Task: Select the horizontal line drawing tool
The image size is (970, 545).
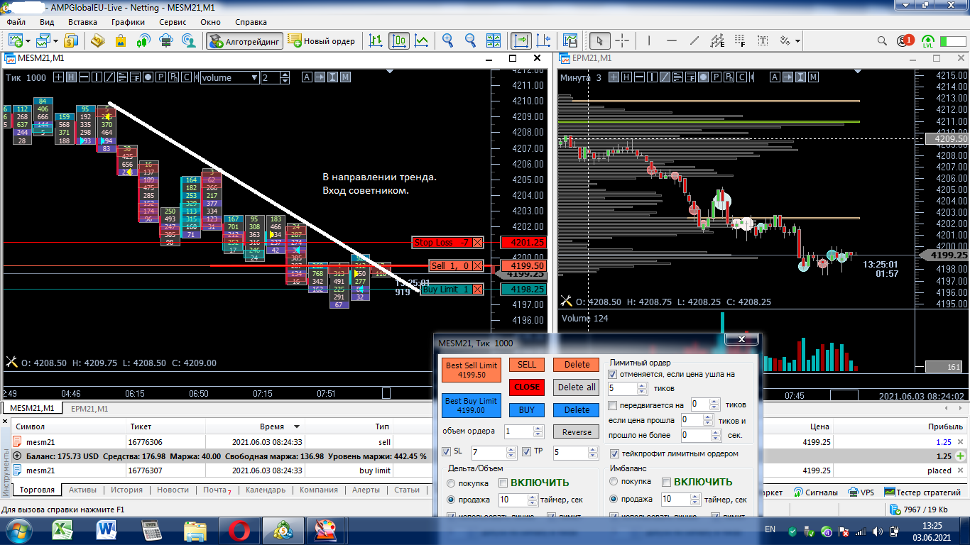Action: (x=672, y=41)
